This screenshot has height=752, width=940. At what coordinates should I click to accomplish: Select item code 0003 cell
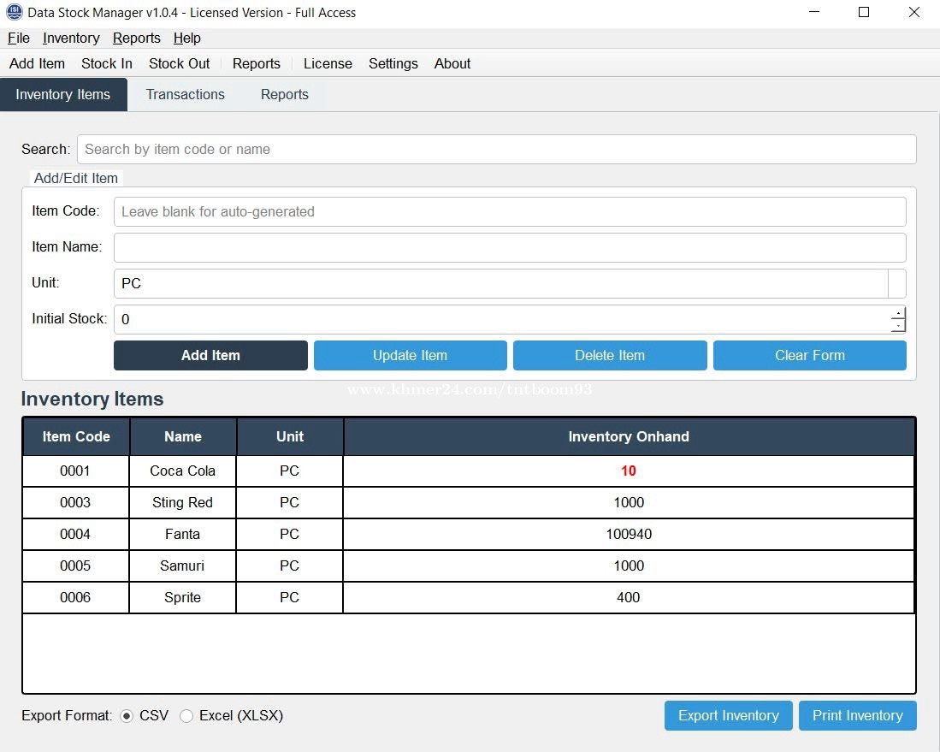tap(75, 502)
